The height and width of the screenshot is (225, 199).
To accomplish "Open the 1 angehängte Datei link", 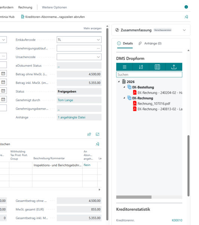I will pos(71,117).
